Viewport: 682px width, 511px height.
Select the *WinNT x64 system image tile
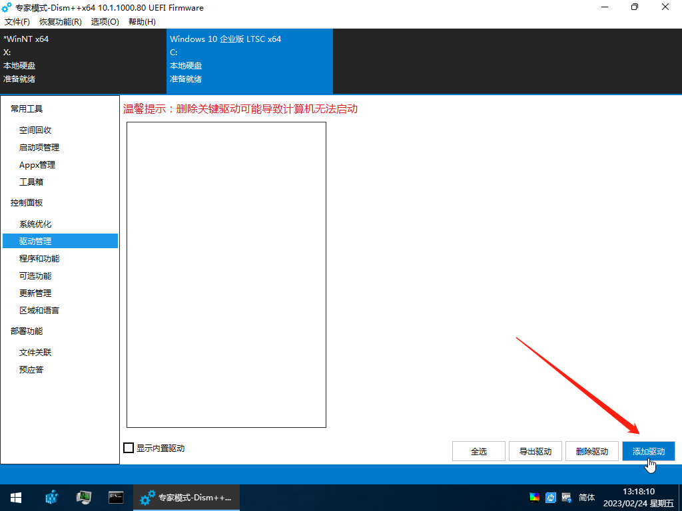tap(83, 59)
